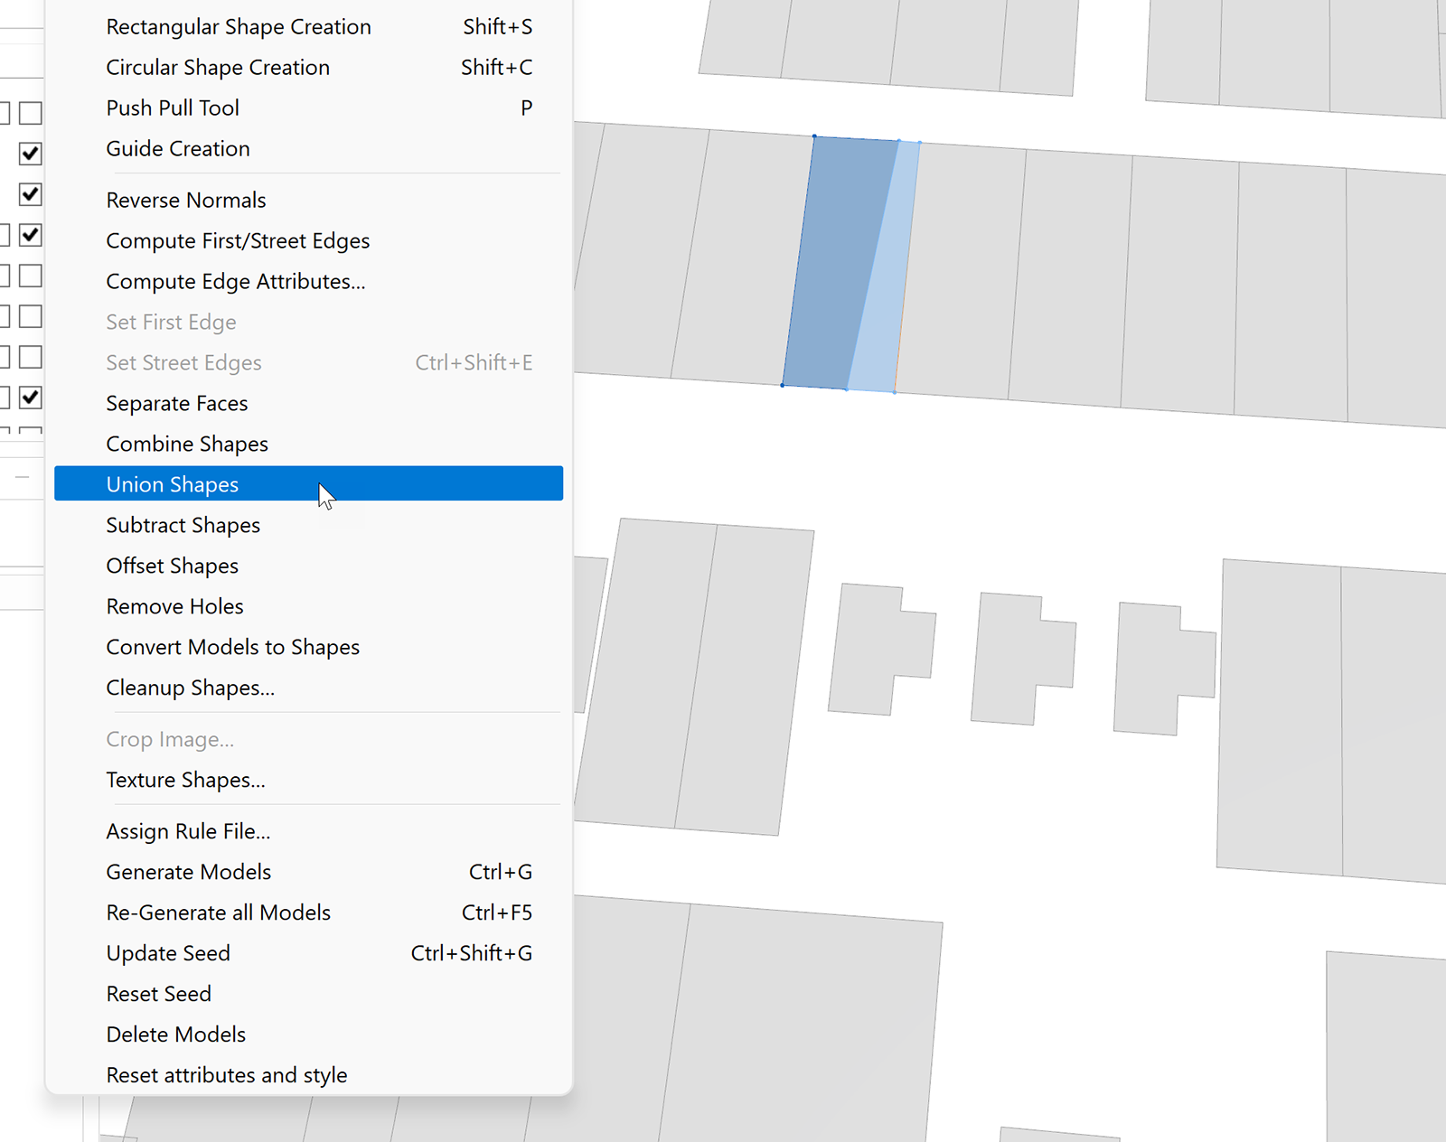Choose Union Shapes from the menu
1446x1142 pixels.
click(172, 484)
